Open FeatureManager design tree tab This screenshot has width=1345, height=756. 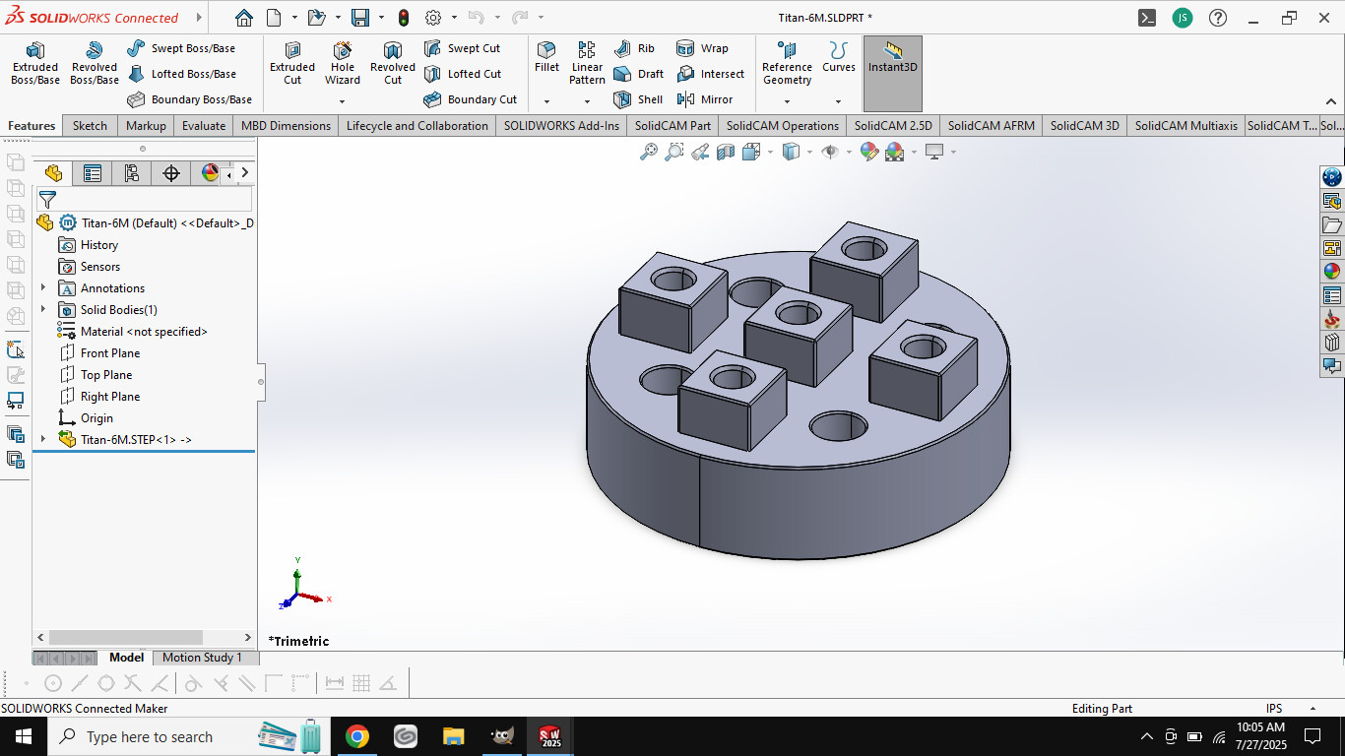click(x=53, y=173)
